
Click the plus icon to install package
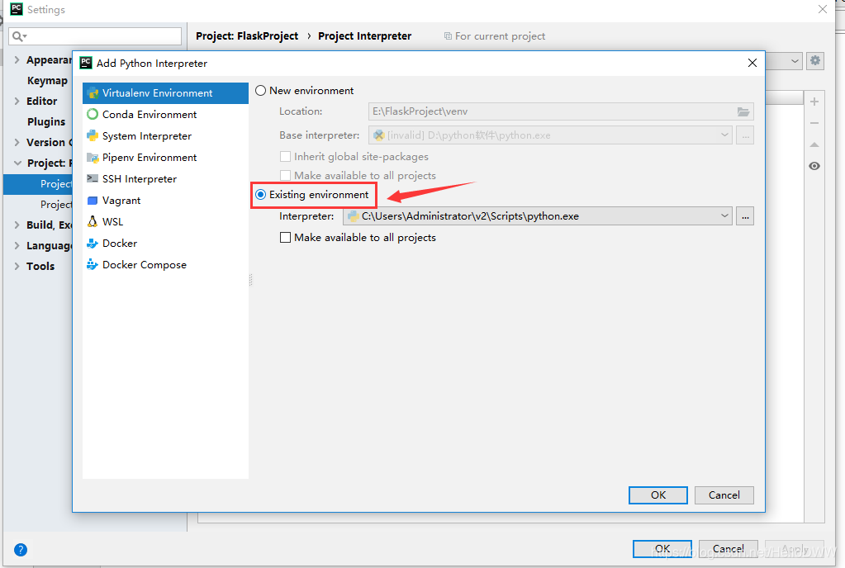[814, 102]
